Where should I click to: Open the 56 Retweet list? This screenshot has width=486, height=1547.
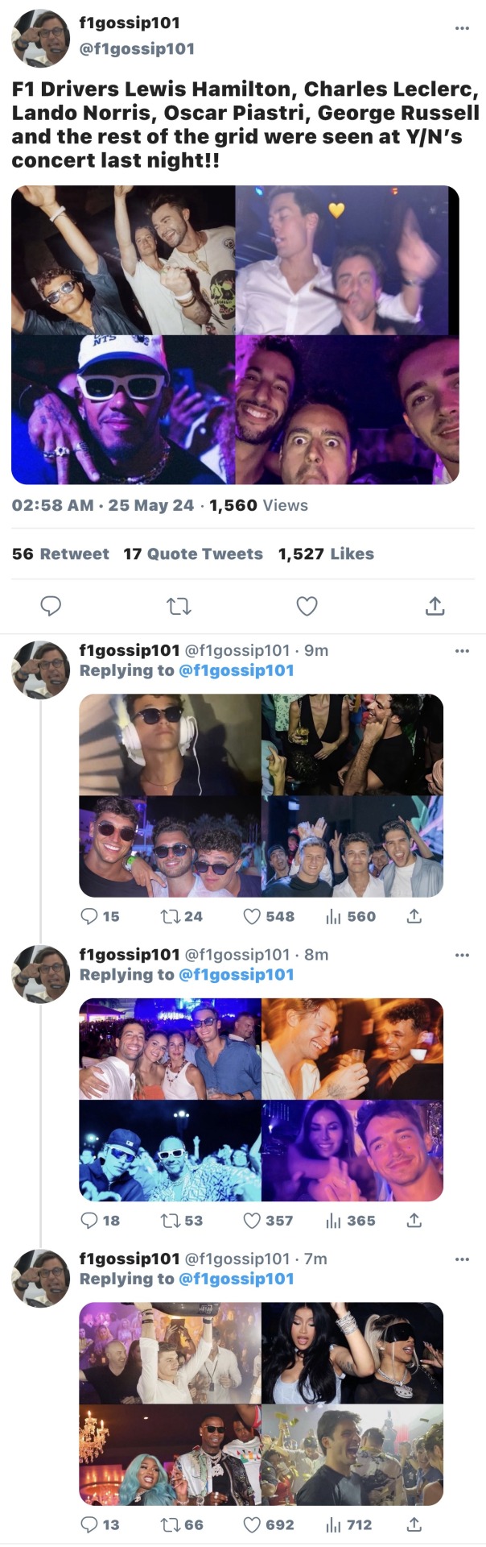(x=60, y=554)
